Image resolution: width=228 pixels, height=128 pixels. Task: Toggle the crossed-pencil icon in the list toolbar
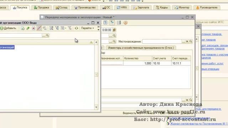(x=39, y=28)
